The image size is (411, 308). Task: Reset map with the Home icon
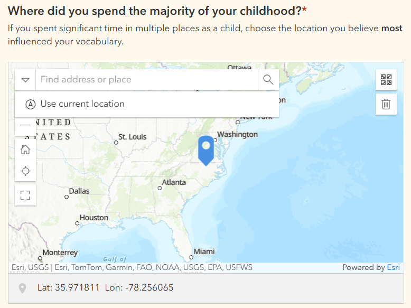(25, 150)
